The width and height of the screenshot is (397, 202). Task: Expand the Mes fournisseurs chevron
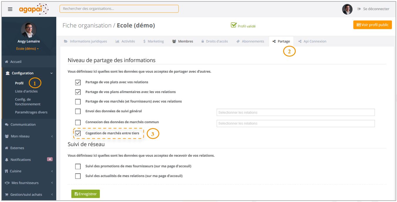coord(52,183)
